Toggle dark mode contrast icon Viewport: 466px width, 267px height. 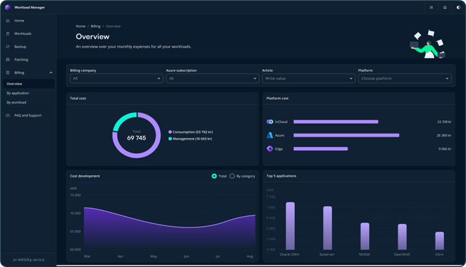[x=458, y=7]
